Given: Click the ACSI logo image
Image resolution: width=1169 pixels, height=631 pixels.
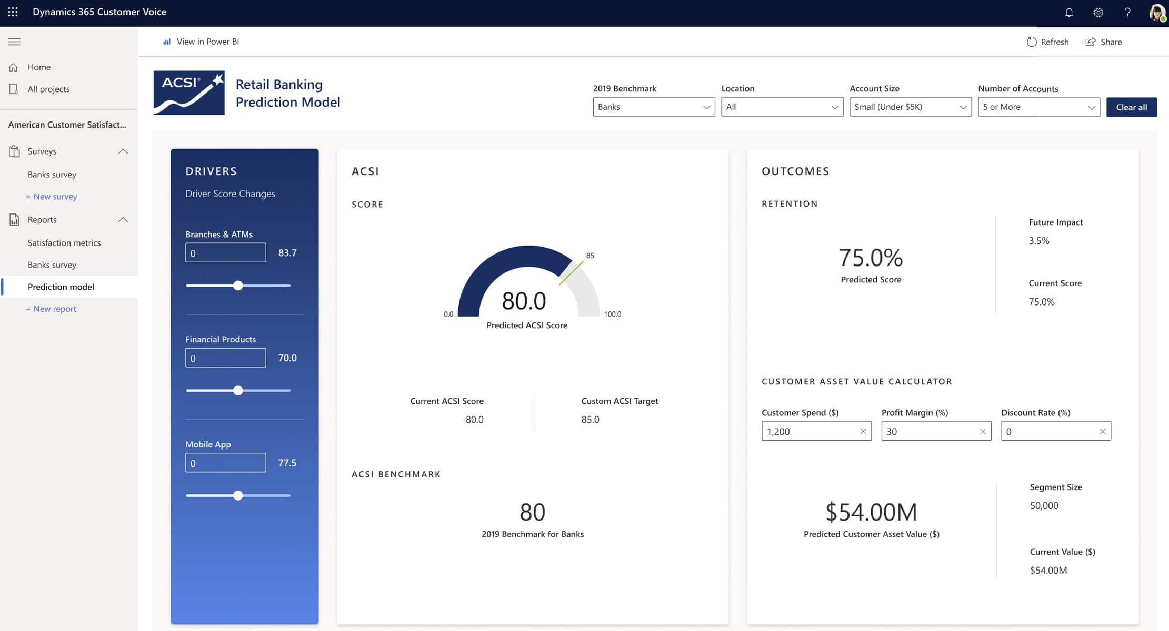Looking at the screenshot, I should pos(189,93).
